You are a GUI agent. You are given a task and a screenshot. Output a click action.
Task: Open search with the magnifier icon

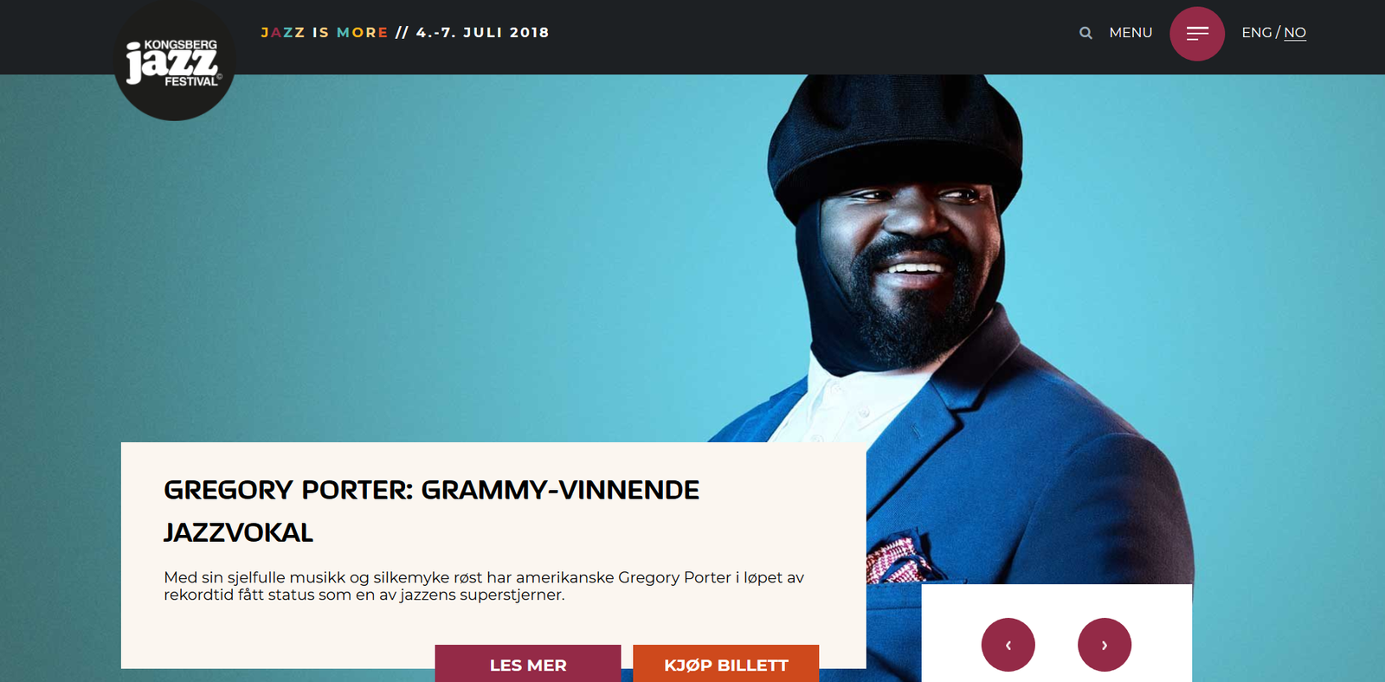pos(1085,33)
